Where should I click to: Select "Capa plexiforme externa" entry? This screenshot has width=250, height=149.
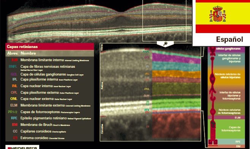click(40, 92)
